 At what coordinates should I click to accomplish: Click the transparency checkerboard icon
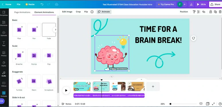click(199, 12)
